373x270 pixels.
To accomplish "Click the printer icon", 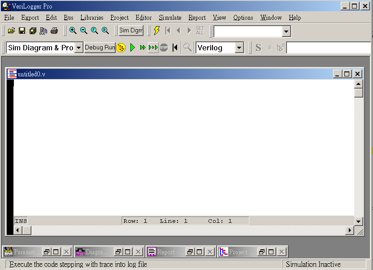I will (54, 31).
